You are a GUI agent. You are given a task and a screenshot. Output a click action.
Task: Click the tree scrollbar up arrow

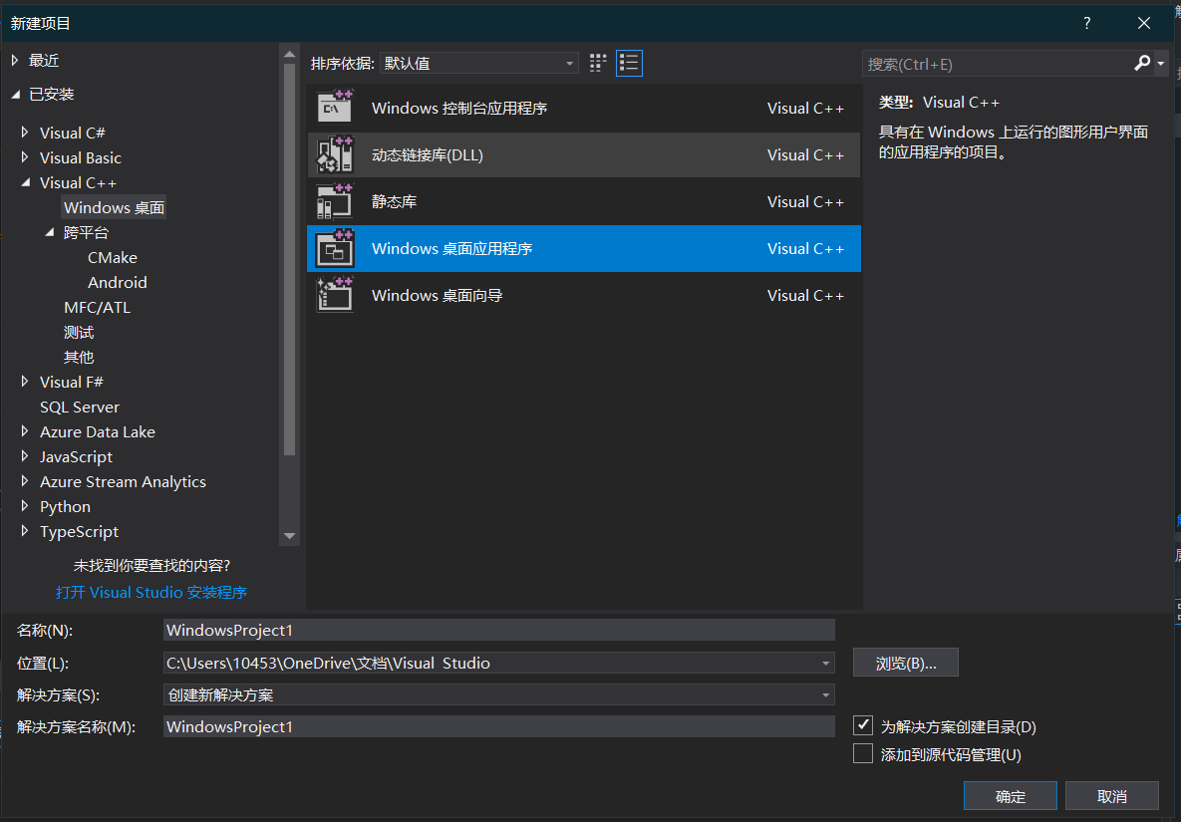point(289,54)
